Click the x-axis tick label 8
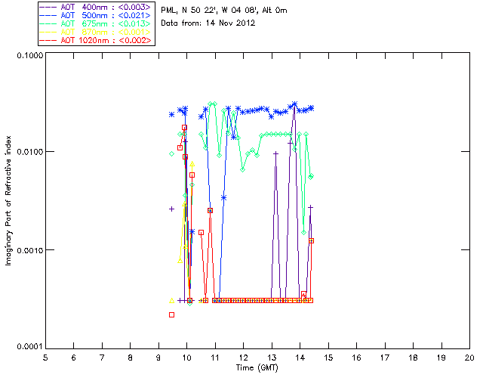This screenshot has width=483, height=387. click(x=131, y=358)
